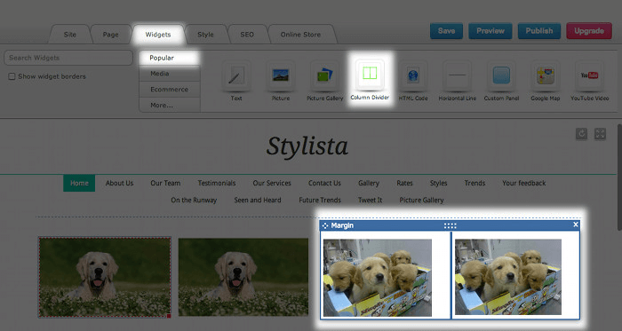
Task: Select the right puppies image in Margin panel
Action: (507, 277)
